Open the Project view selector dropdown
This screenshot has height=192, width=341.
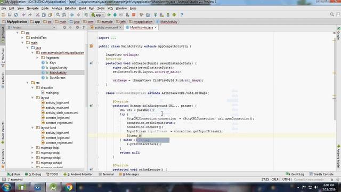click(x=32, y=27)
